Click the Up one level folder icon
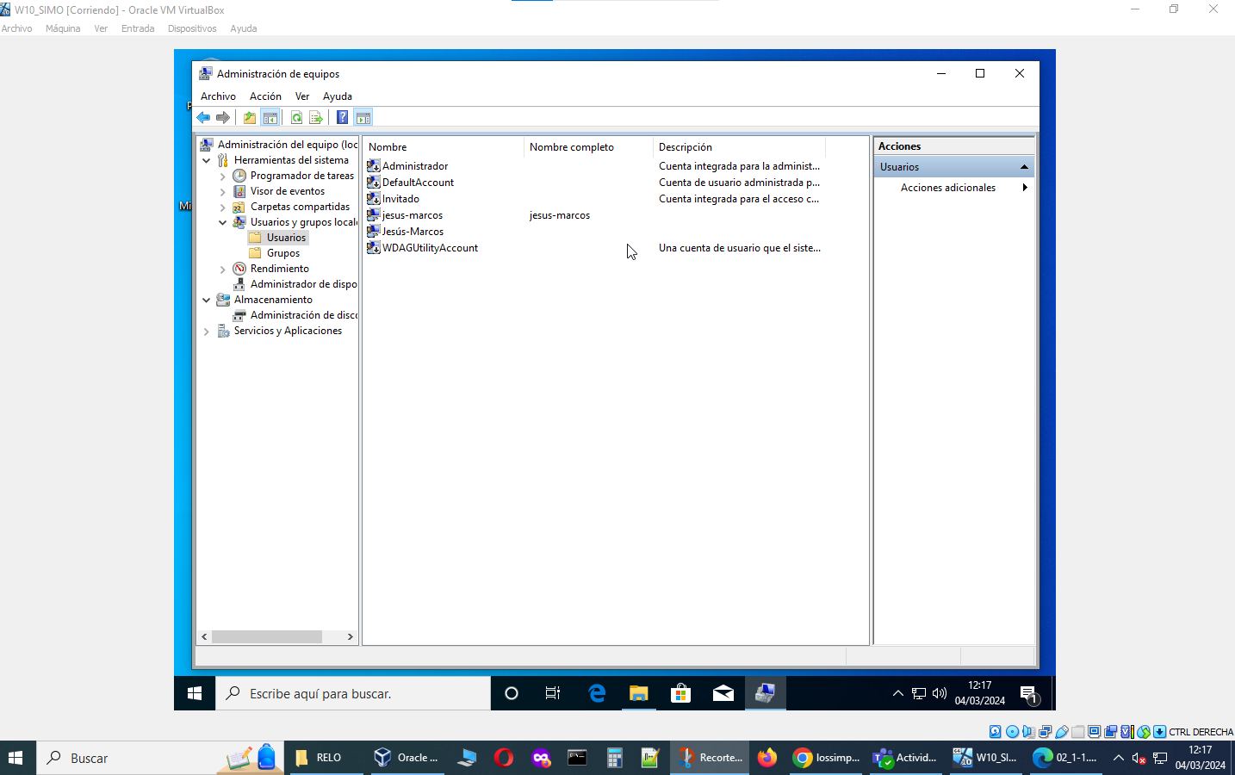 [x=250, y=118]
